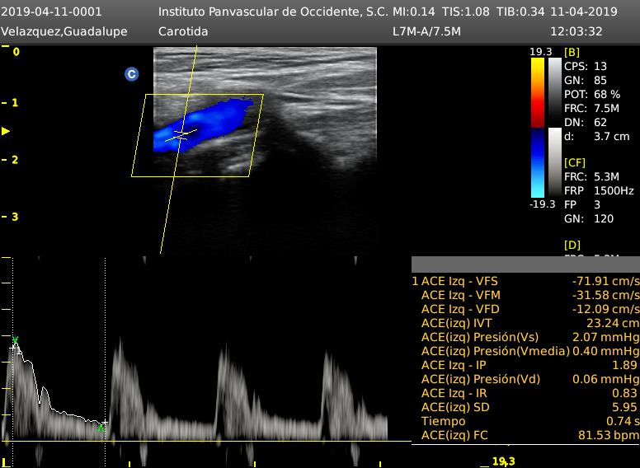Click the color flow FRC: 5.3M value
Viewport: 640px width, 468px height.
click(x=592, y=176)
